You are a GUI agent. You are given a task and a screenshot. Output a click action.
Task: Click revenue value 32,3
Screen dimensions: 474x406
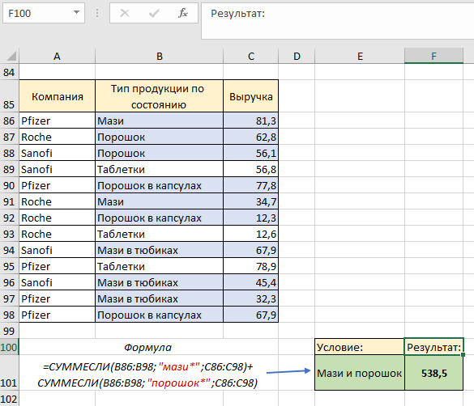[x=251, y=298]
